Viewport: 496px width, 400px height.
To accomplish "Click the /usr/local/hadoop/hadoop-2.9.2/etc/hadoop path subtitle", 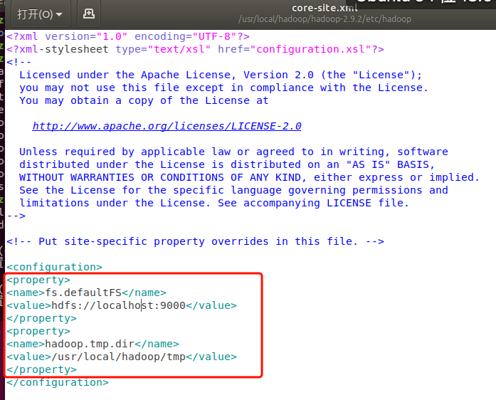I will 324,19.
